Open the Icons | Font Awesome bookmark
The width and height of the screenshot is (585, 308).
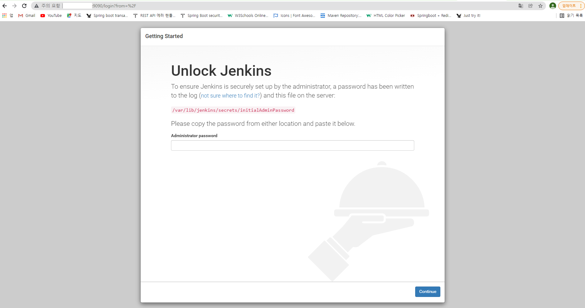pos(294,16)
